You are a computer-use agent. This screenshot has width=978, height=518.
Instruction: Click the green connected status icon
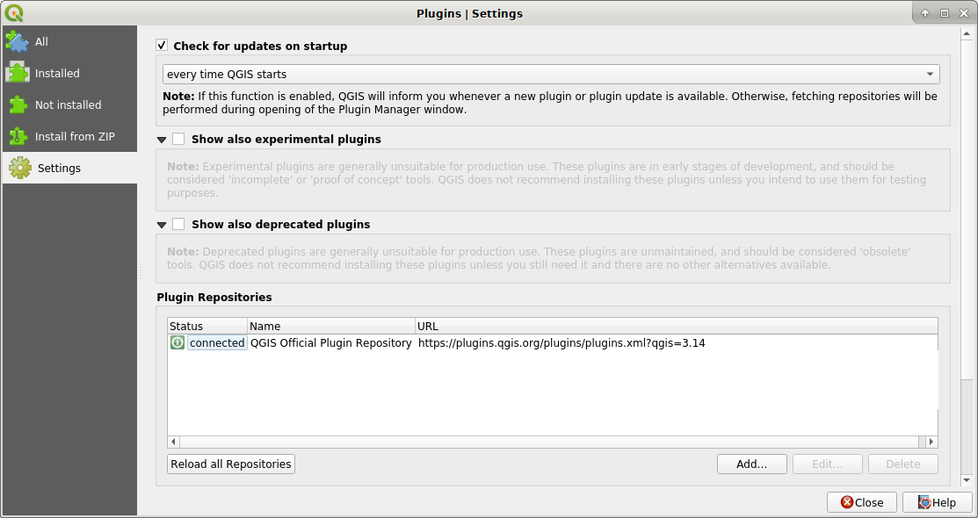click(177, 342)
